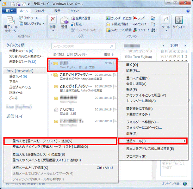Go to next month in calendar
Image resolution: width=193 pixels, height=189 pixels.
tap(185, 45)
